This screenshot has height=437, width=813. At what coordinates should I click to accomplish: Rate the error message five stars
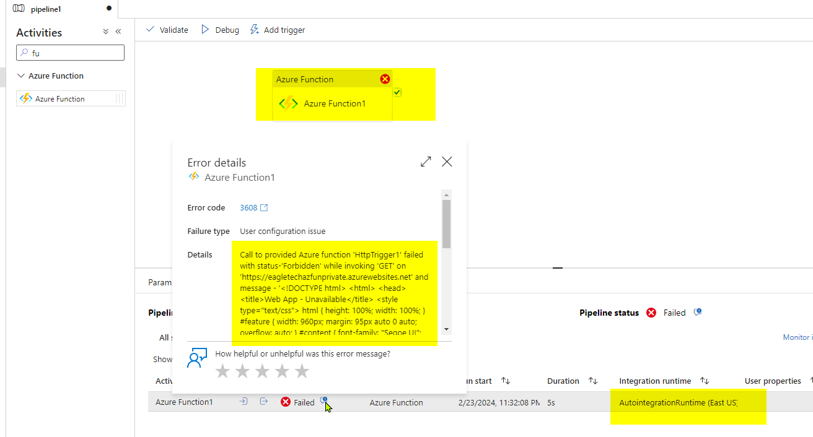(x=302, y=371)
